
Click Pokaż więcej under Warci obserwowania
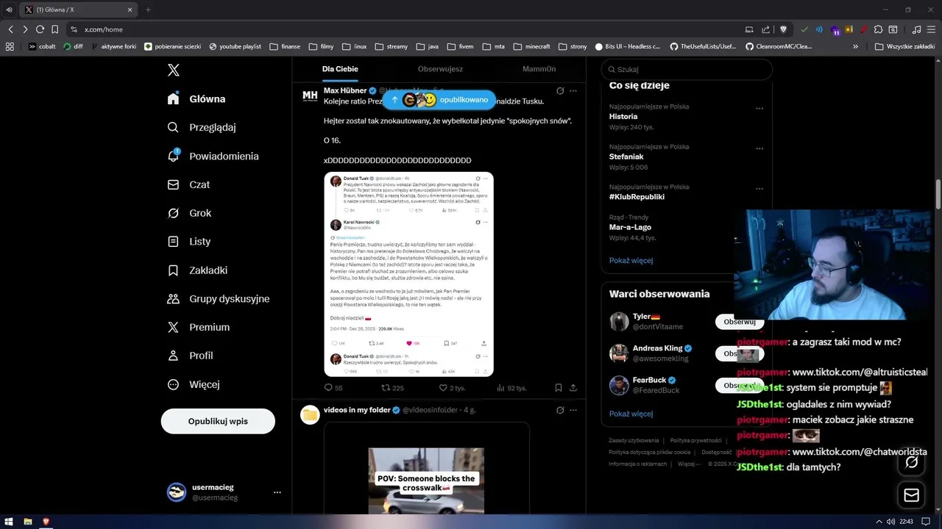[631, 414]
